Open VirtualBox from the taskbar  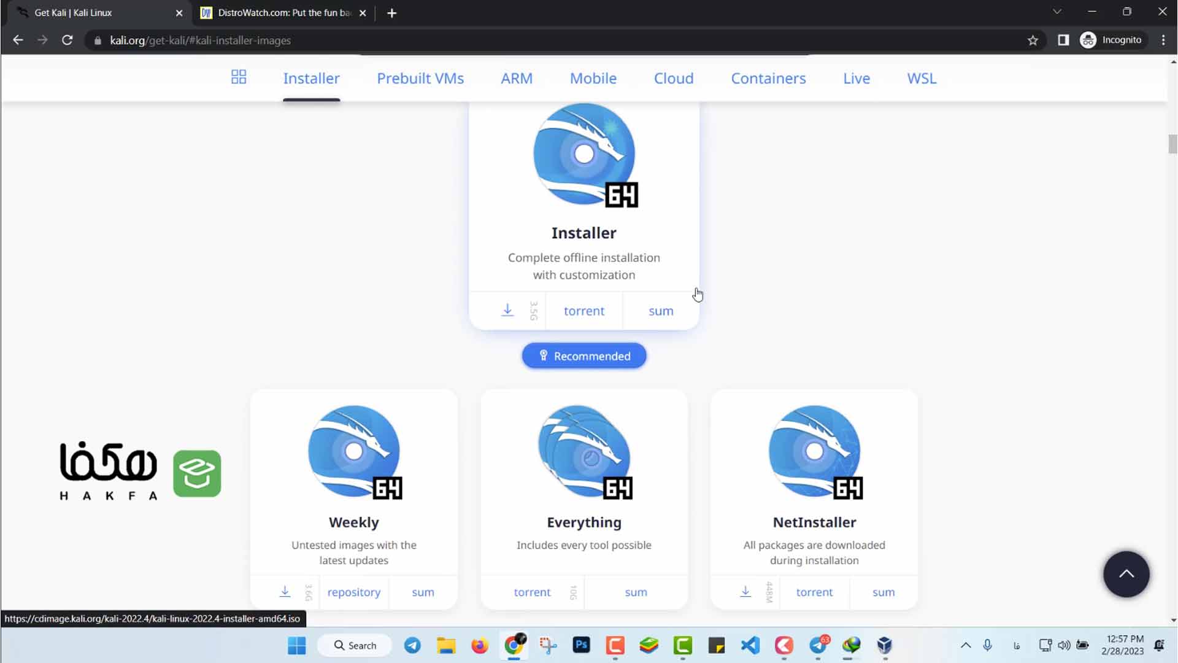pos(884,645)
